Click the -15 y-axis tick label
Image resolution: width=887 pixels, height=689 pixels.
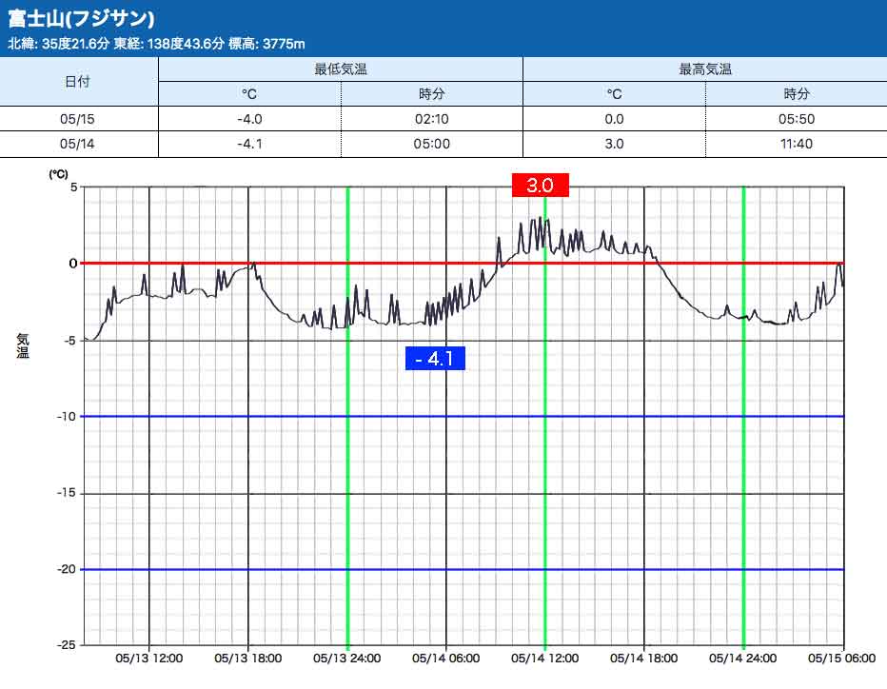67,493
